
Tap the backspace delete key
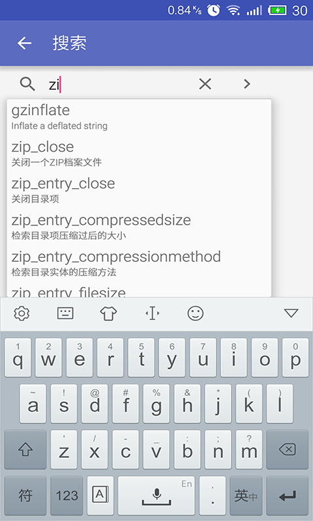288,449
